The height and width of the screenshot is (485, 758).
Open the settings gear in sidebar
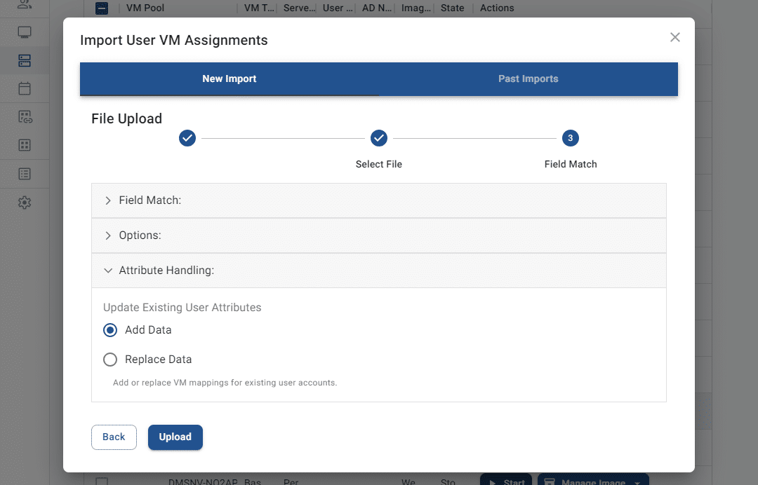(x=25, y=203)
